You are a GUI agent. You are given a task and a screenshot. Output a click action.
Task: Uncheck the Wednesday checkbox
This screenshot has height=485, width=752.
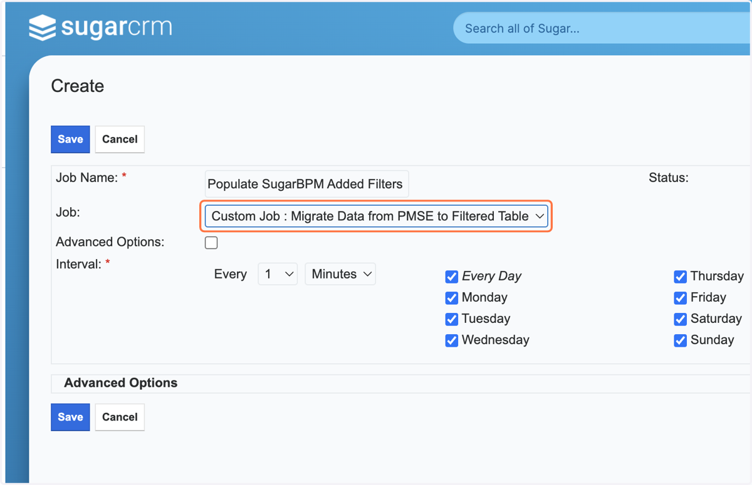pyautogui.click(x=451, y=340)
